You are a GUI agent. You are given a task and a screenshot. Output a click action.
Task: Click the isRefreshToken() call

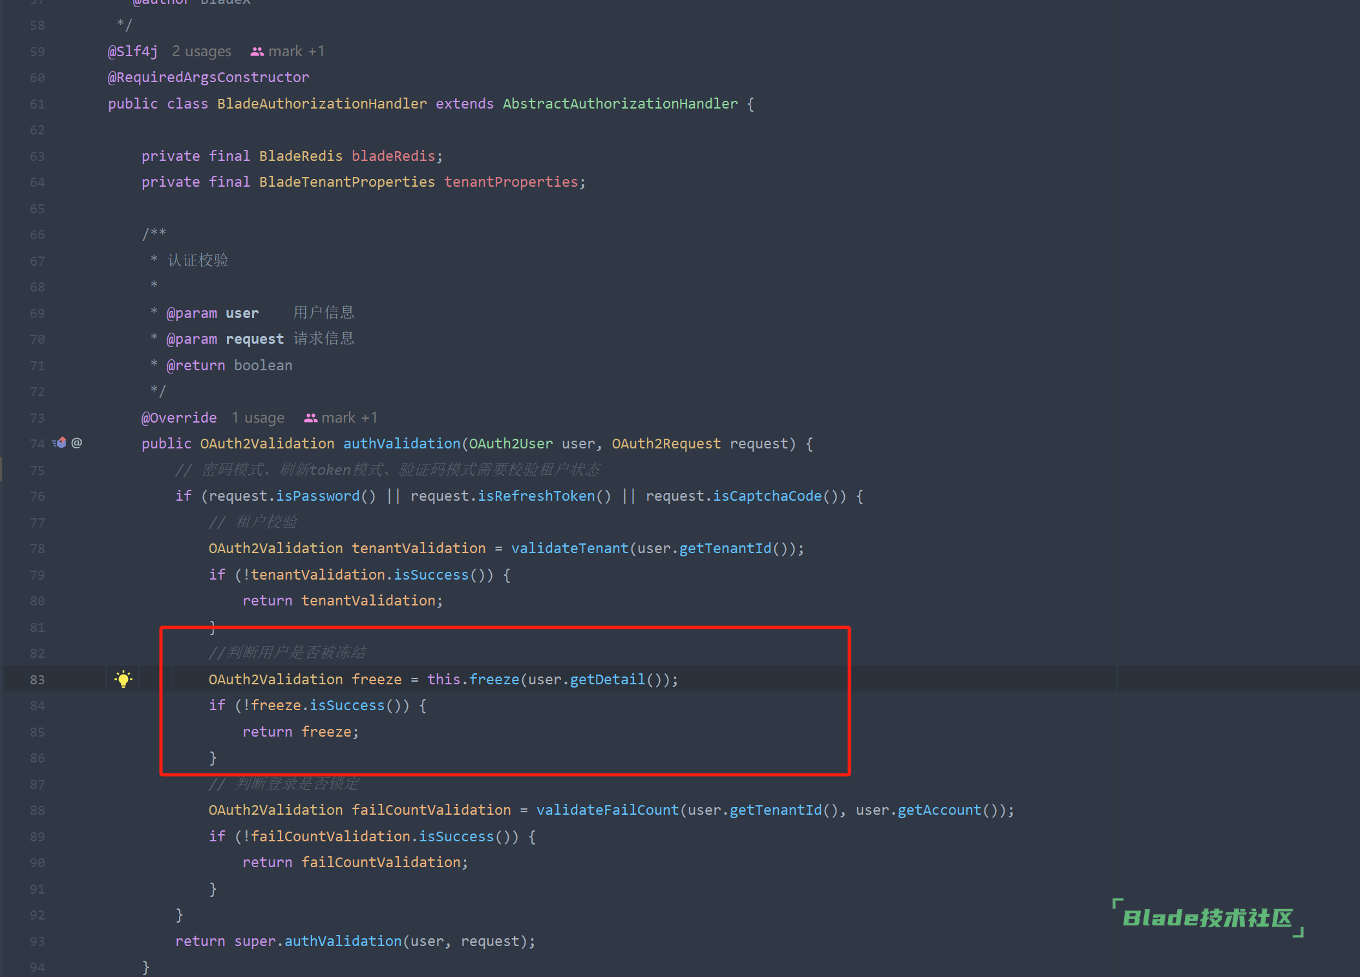click(544, 496)
